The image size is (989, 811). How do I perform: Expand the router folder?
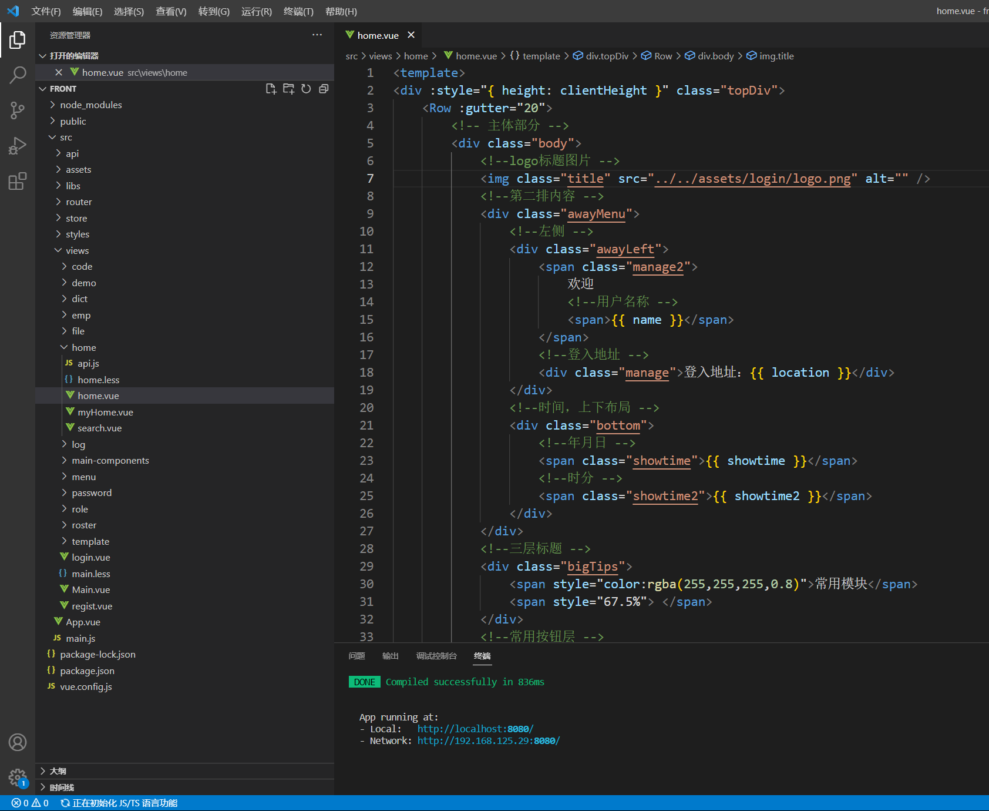click(79, 202)
